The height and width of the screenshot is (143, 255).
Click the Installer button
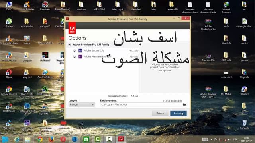tap(178, 114)
